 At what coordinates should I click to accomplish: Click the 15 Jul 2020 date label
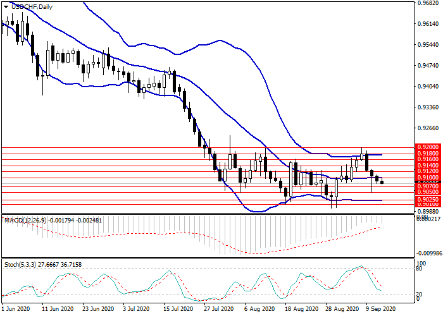point(177,310)
